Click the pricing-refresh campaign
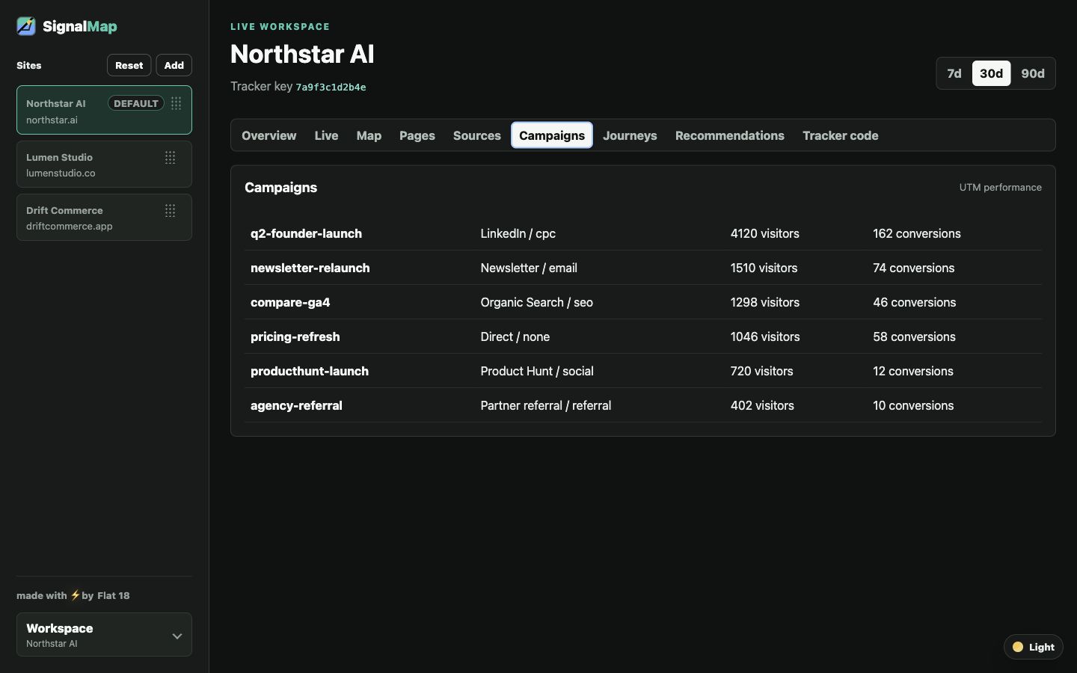The height and width of the screenshot is (673, 1077). point(295,336)
